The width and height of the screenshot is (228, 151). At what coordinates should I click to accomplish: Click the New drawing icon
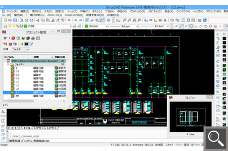point(5,20)
